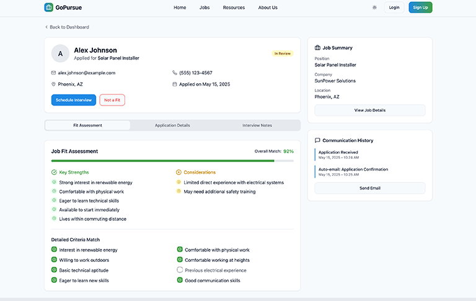Click the SunPower Solutions company name
The width and height of the screenshot is (476, 301).
click(335, 81)
